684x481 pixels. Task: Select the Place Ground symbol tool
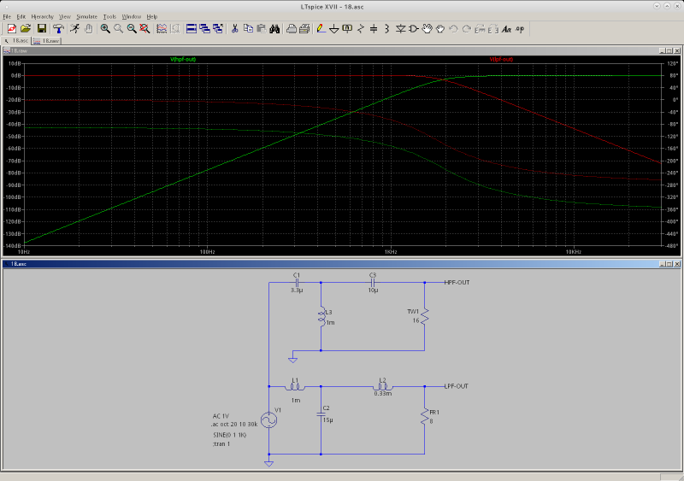click(333, 28)
